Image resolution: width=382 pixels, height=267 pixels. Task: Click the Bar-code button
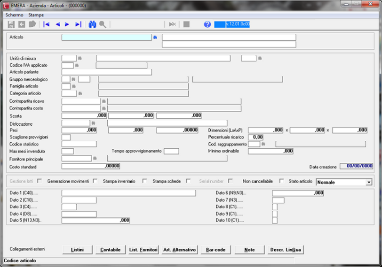pos(215,250)
